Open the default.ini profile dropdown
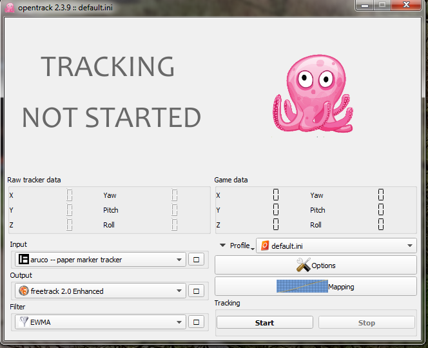 point(336,246)
